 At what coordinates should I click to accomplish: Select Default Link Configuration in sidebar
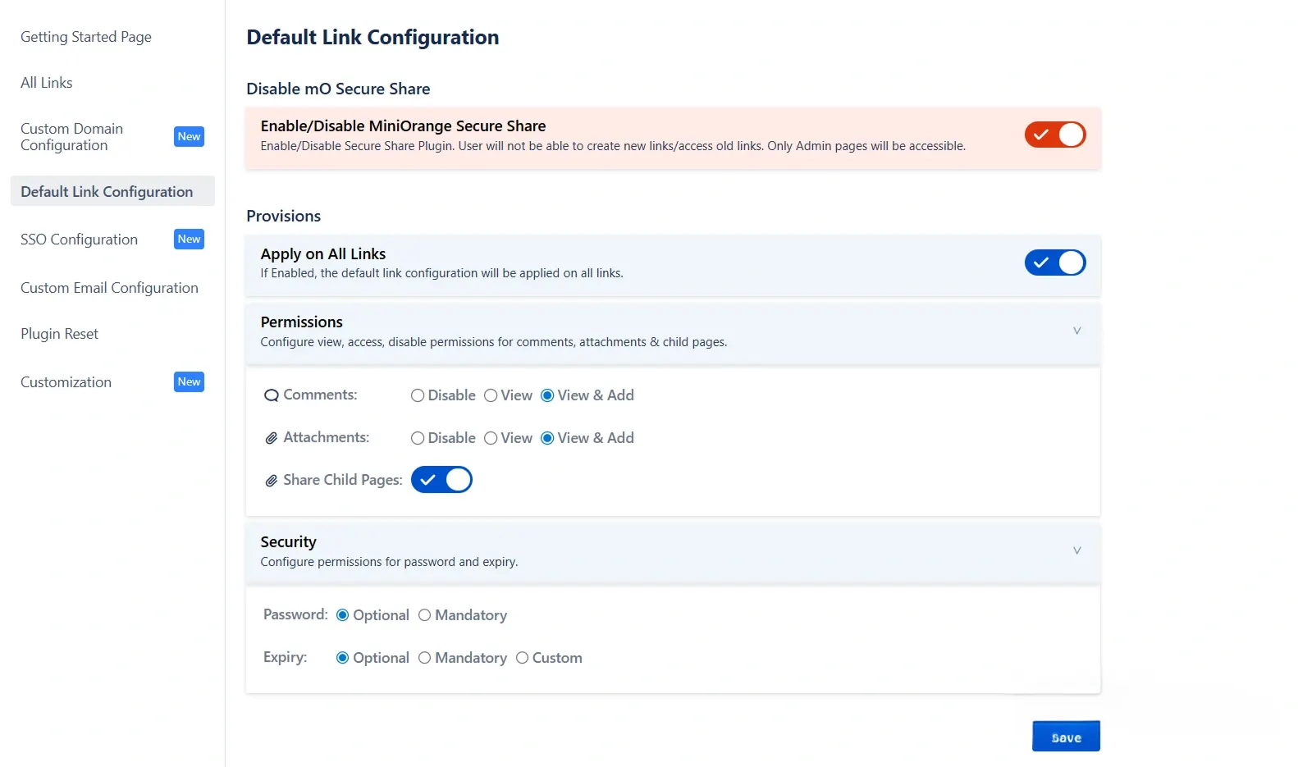[112, 191]
